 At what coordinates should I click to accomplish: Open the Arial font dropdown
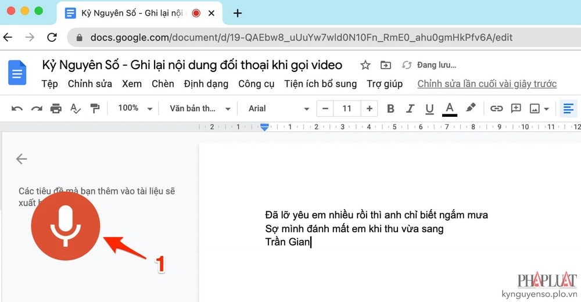point(279,109)
